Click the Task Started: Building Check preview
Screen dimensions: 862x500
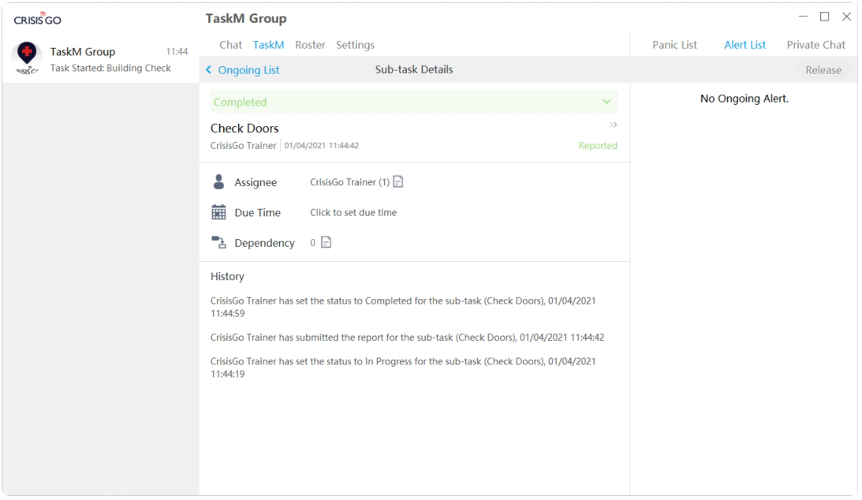tap(110, 68)
